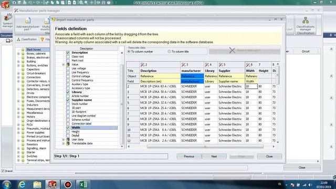
Task: Open Excel from taskbar
Action: (x=83, y=184)
